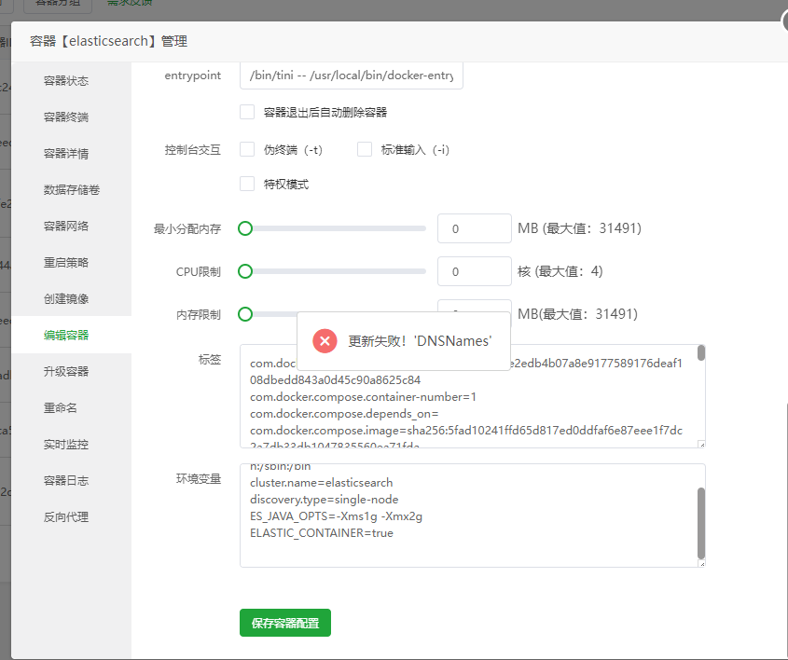
Task: Click the 最小分配内存 MB value box
Action: pyautogui.click(x=475, y=228)
